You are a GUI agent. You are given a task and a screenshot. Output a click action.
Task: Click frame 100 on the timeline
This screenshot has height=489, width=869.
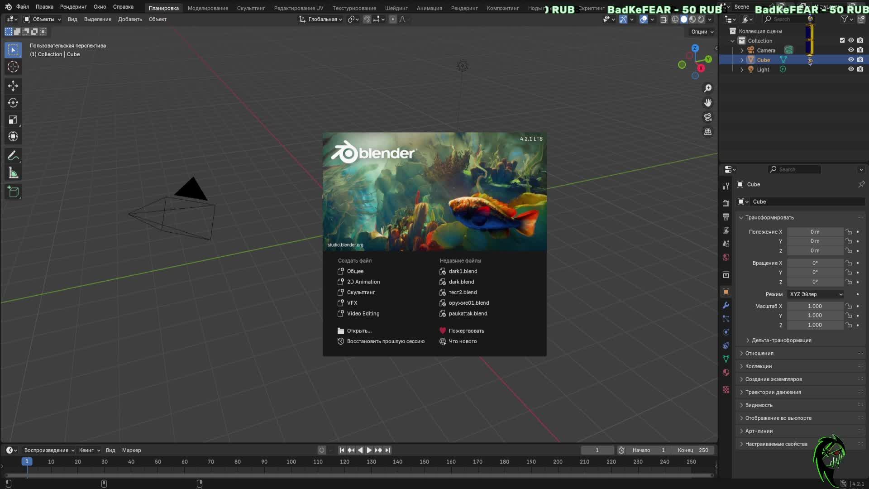click(291, 462)
